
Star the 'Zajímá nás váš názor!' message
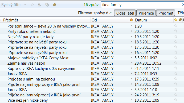pyautogui.click(x=176, y=63)
